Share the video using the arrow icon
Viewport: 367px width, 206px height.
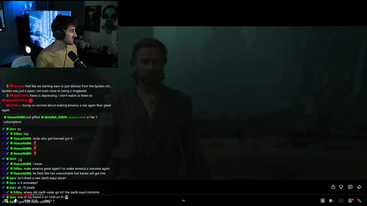point(359,187)
